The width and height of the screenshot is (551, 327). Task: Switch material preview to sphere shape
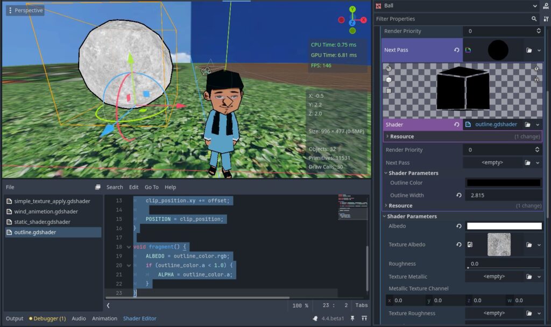[388, 69]
